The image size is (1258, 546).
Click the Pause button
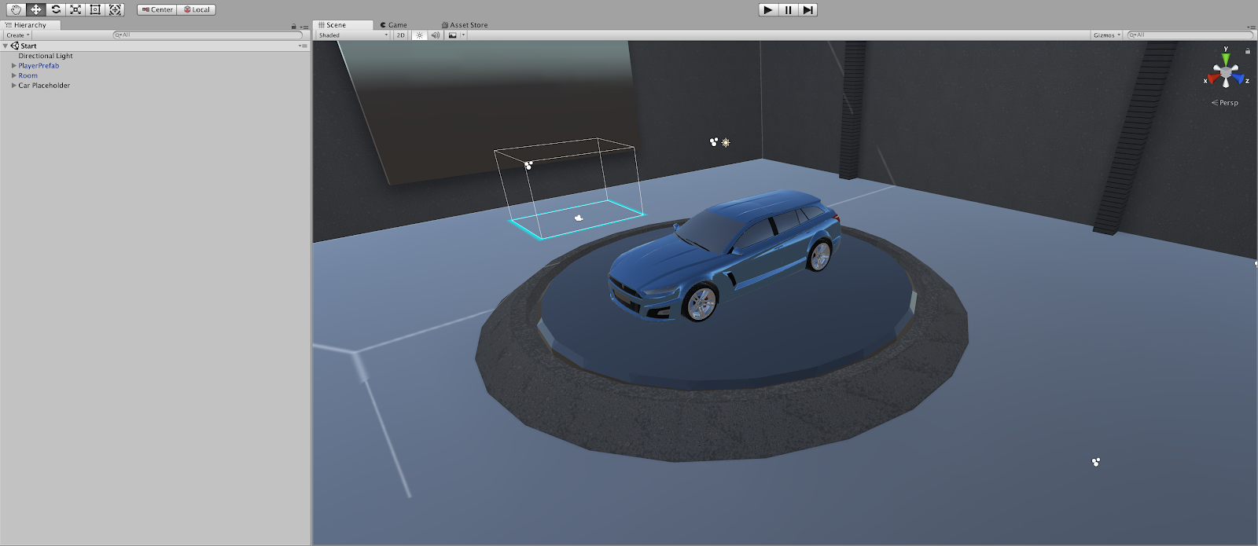click(788, 9)
